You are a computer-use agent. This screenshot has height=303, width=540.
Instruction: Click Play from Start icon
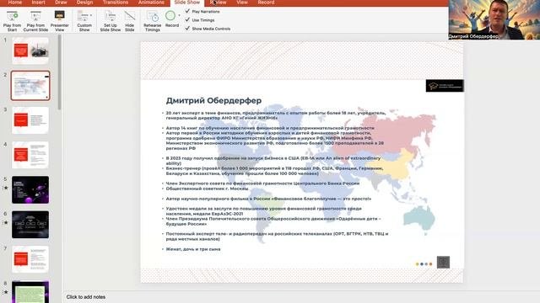(12, 20)
